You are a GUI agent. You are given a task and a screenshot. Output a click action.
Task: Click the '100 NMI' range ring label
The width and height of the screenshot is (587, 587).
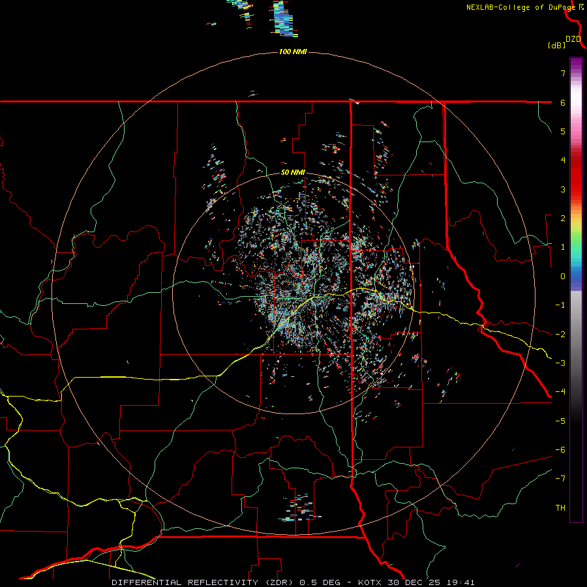293,52
